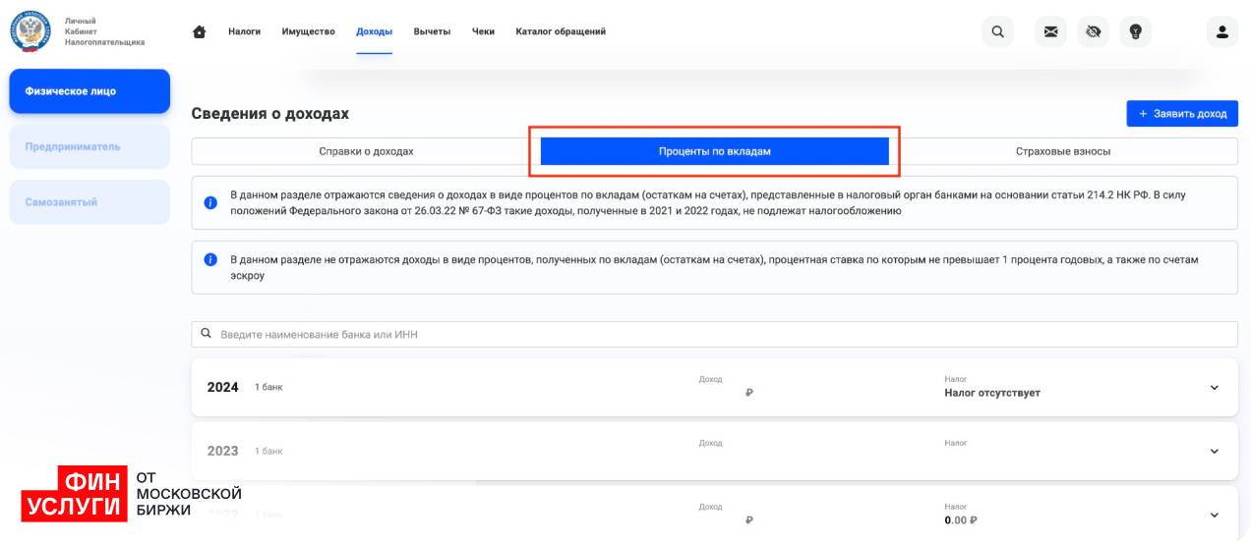Image resolution: width=1251 pixels, height=543 pixels.
Task: Switch to Самозанятый profile
Action: click(x=89, y=202)
